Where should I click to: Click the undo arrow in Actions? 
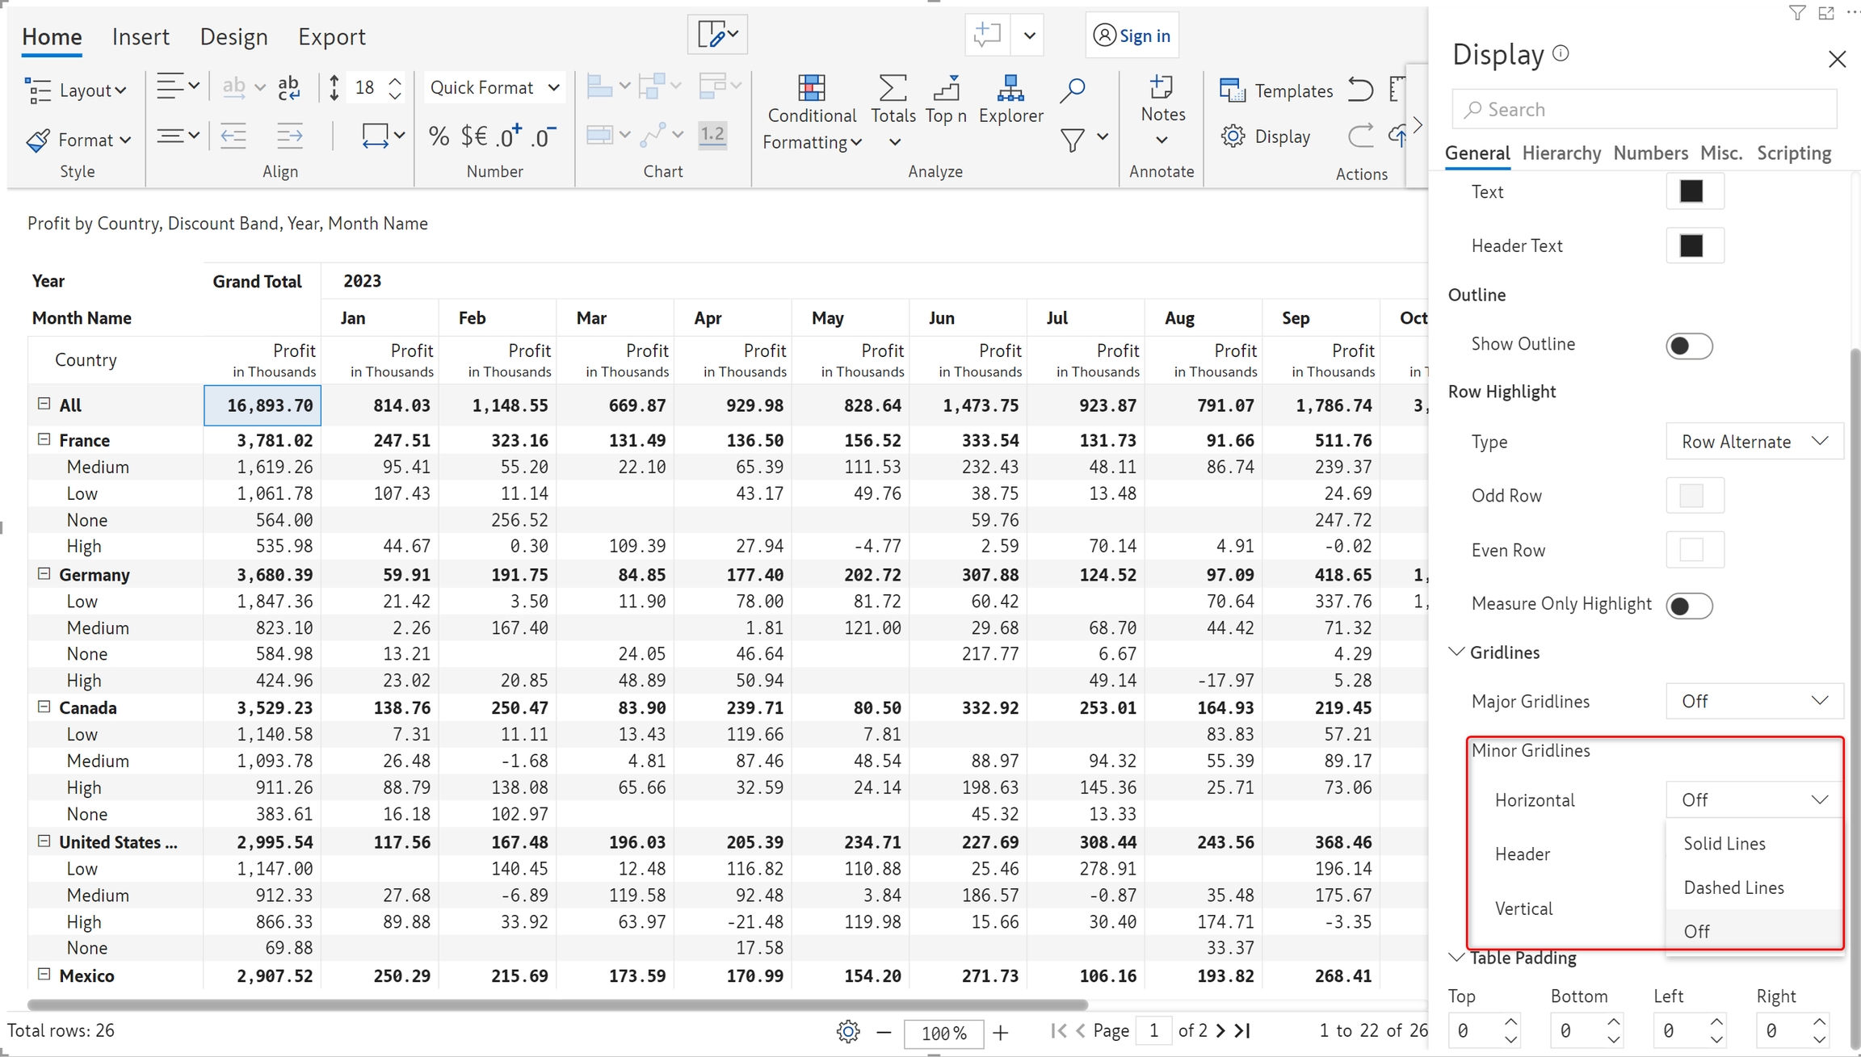click(1360, 89)
